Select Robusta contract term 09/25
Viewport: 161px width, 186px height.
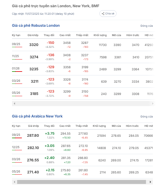pyautogui.click(x=16, y=44)
